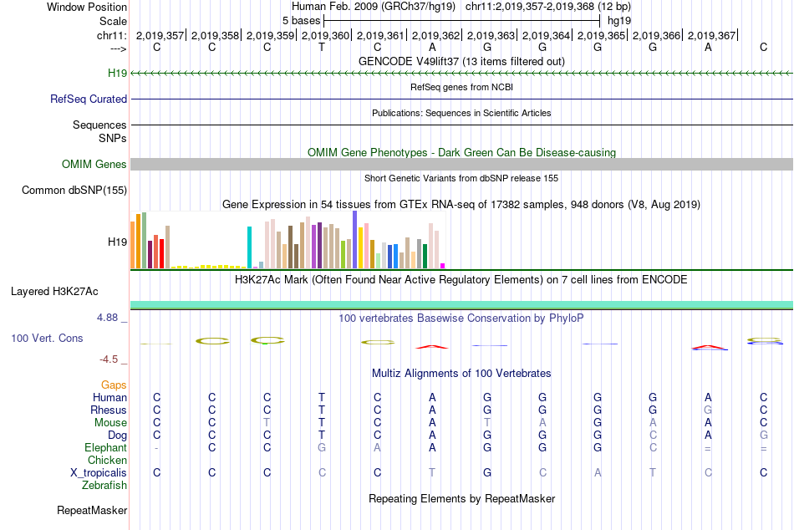Click the faded A in X_tropicalis row
The image size is (794, 530).
click(x=598, y=473)
